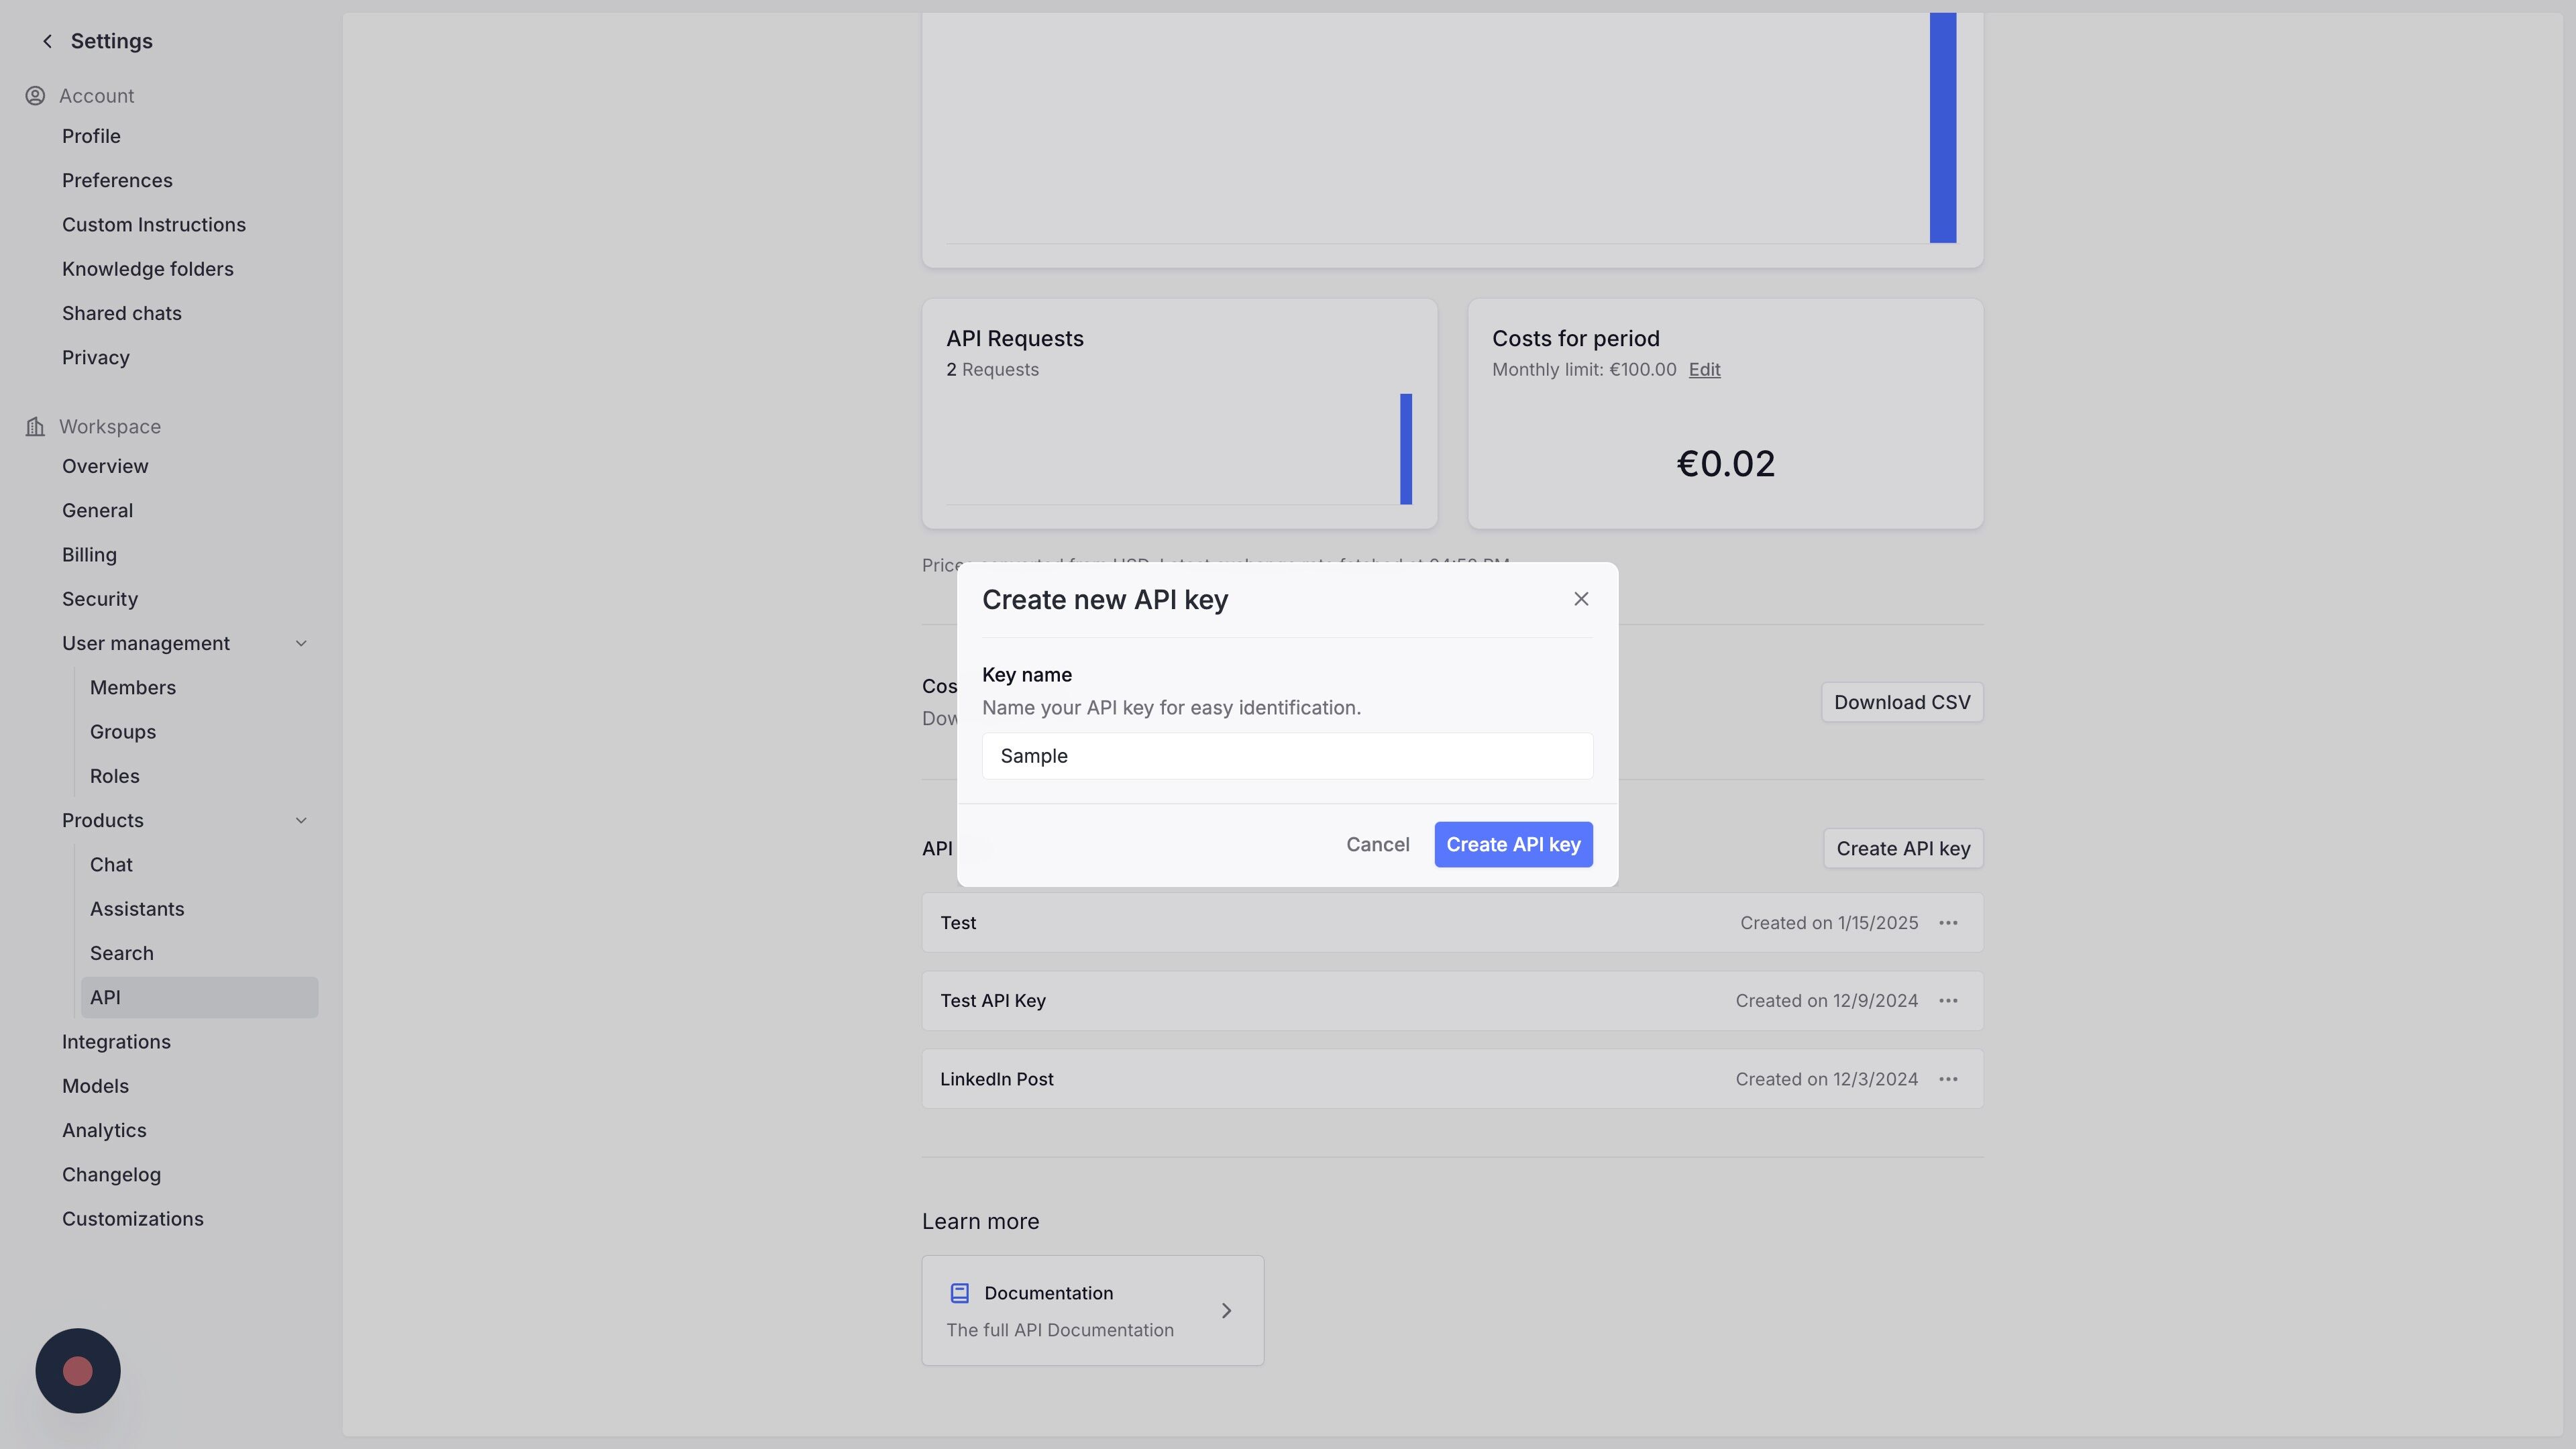Go to Knowledge folders settings
This screenshot has width=2576, height=1449.
pos(147,269)
